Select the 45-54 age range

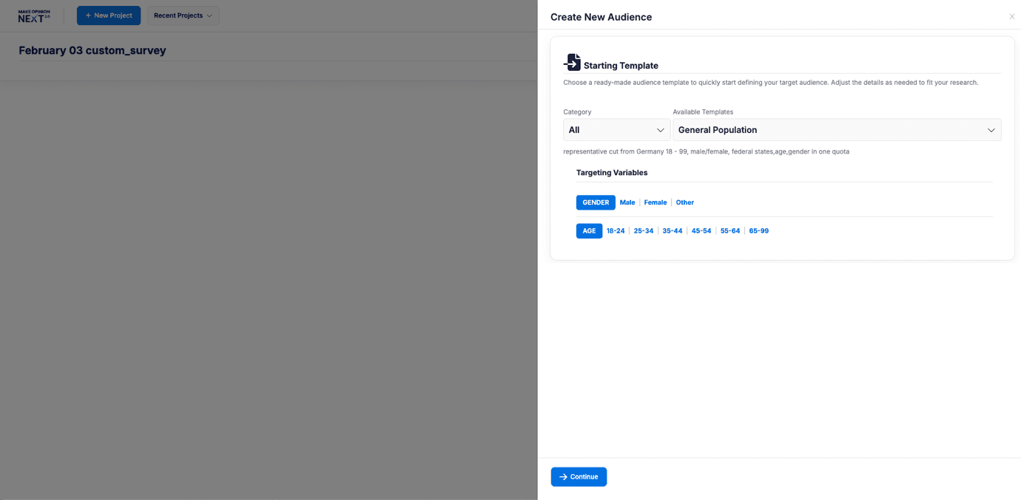[701, 230]
